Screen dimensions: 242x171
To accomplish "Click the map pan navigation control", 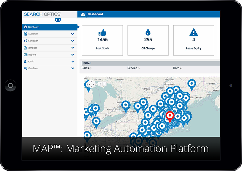I will click(x=91, y=84).
